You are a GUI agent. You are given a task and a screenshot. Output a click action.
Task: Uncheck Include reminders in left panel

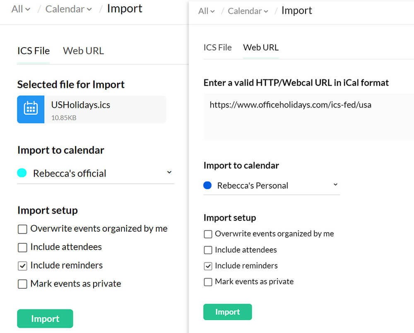(22, 266)
